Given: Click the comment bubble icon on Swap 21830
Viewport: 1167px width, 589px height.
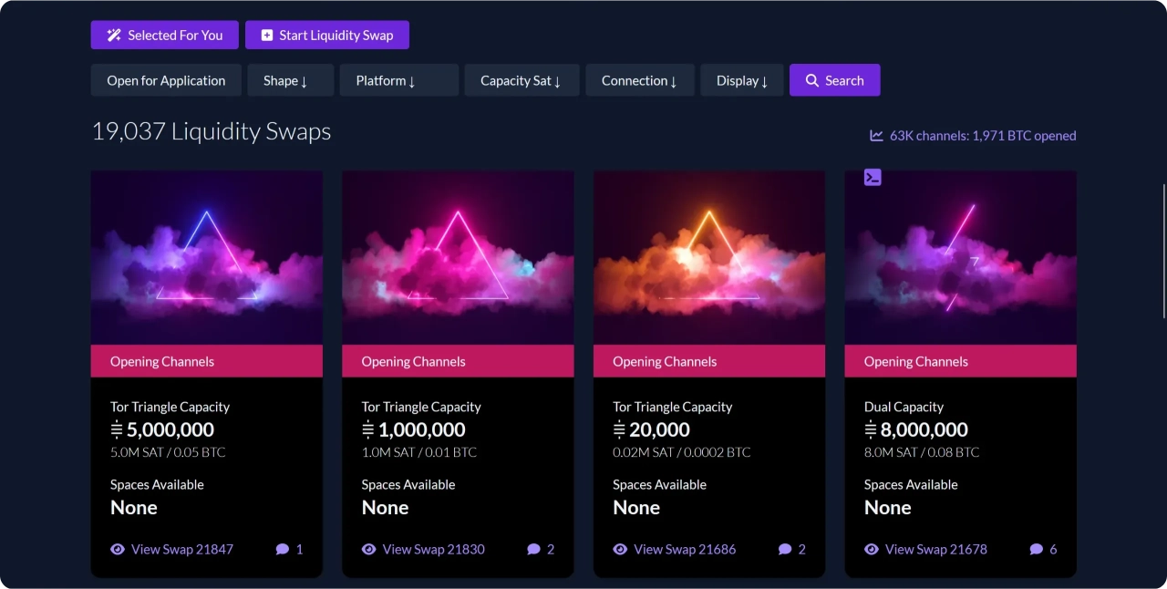Looking at the screenshot, I should (533, 549).
